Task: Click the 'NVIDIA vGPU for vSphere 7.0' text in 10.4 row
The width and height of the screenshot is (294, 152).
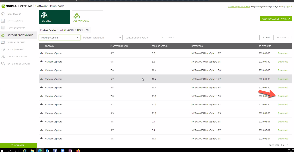Action: (206, 70)
